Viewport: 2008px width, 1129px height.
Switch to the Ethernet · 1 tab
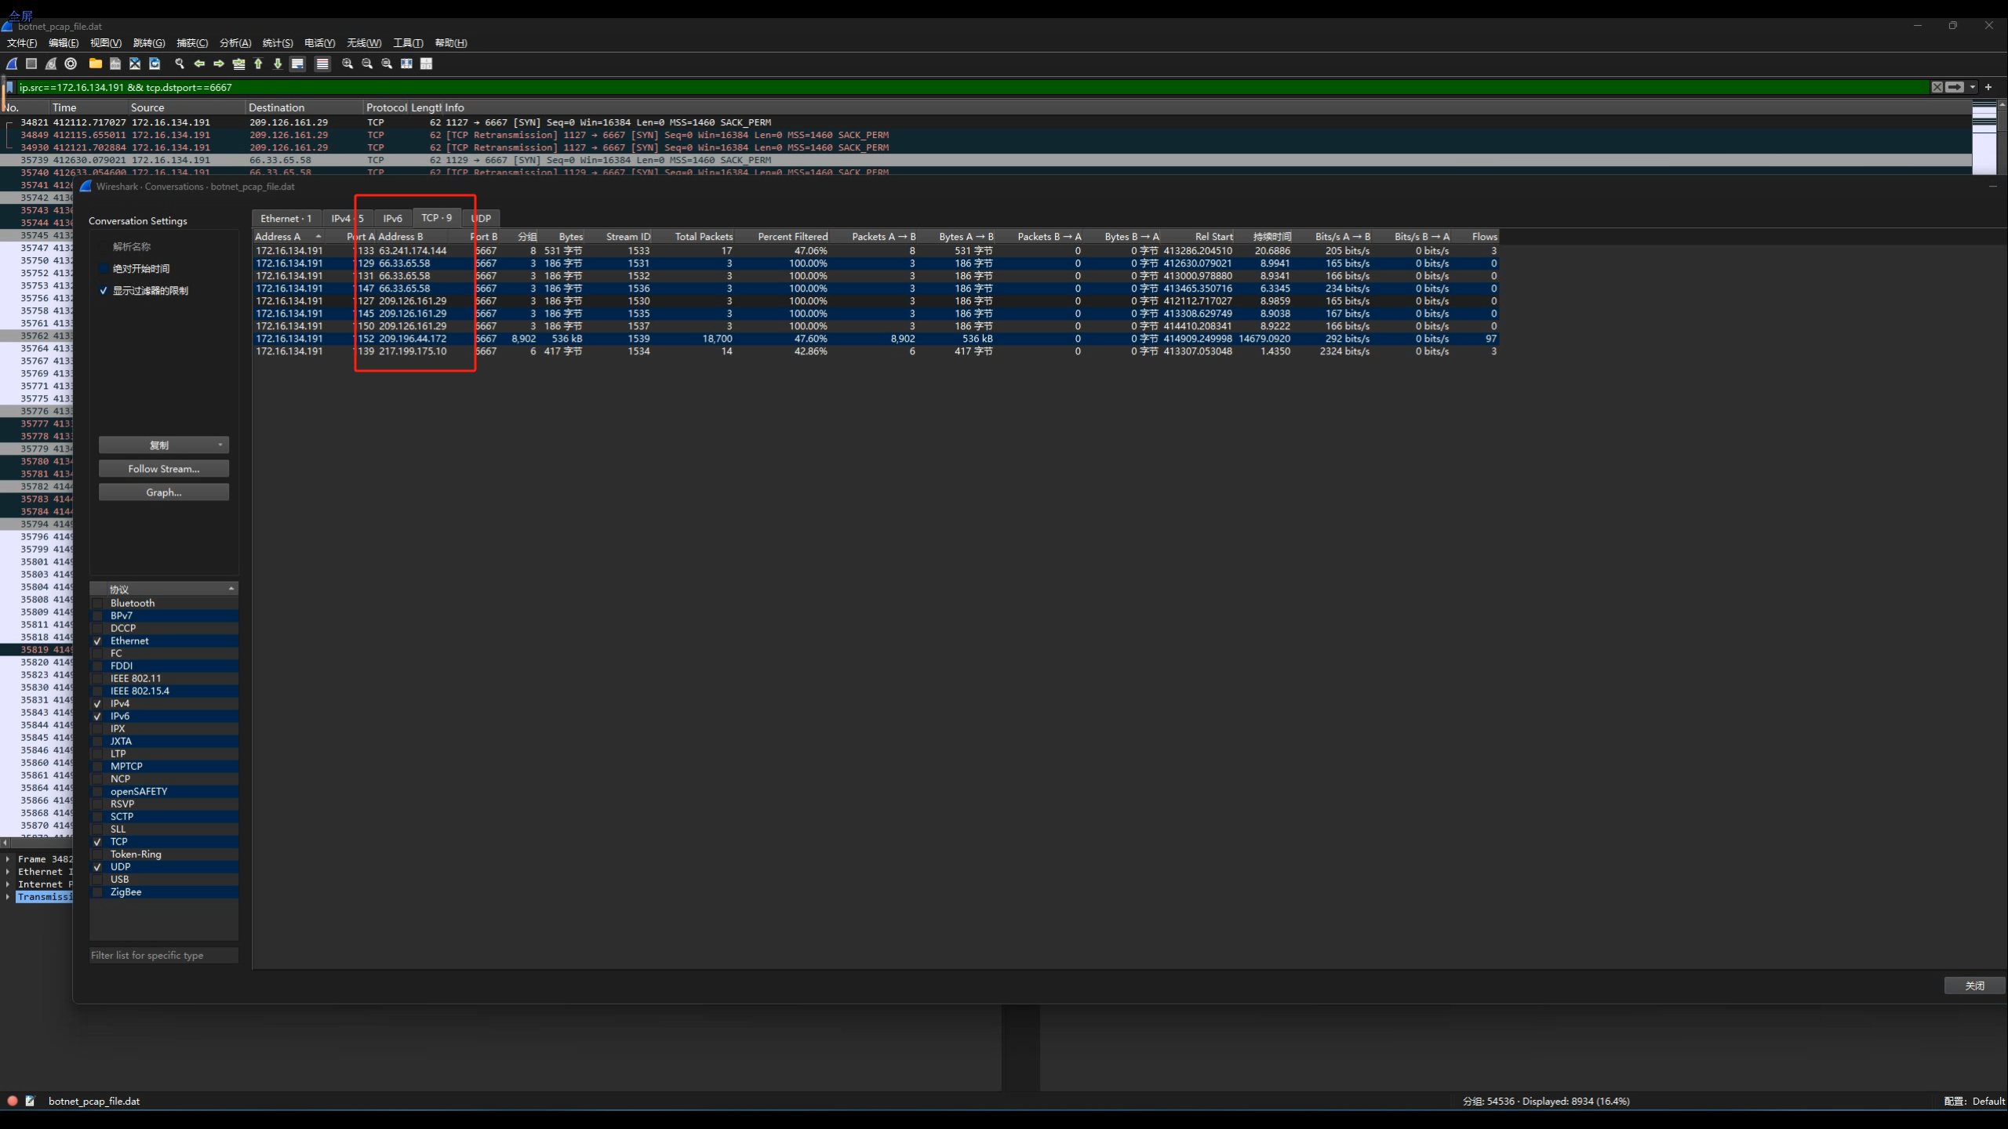[286, 219]
